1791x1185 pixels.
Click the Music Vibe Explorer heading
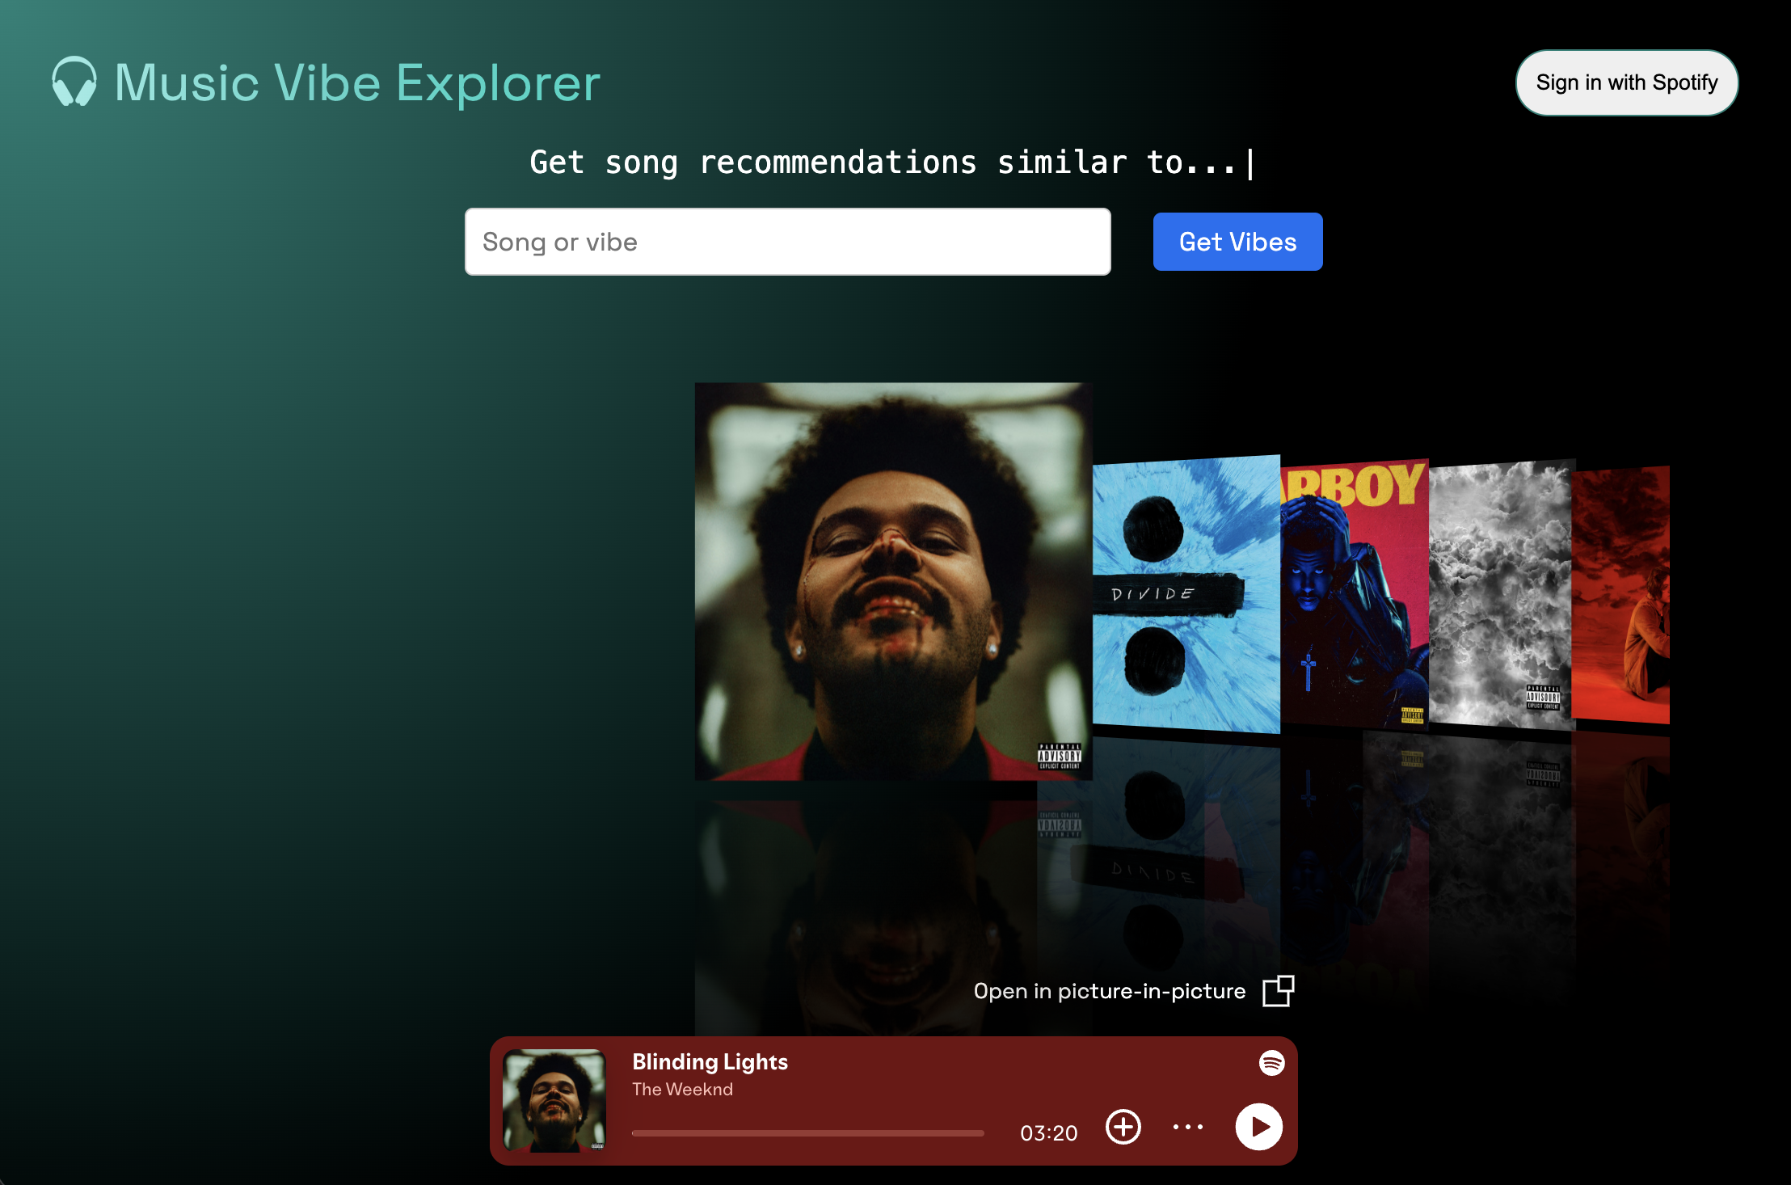[356, 82]
